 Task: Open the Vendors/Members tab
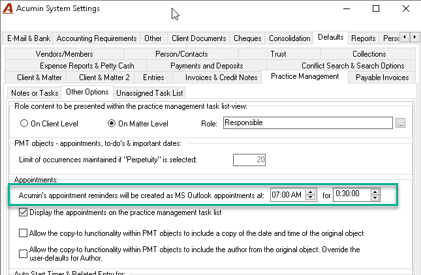tap(64, 54)
